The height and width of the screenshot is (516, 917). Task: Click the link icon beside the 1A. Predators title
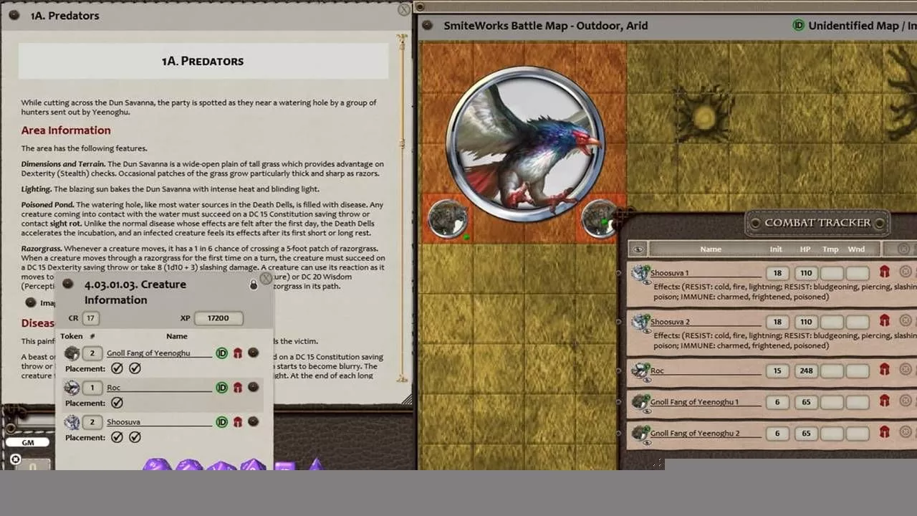[x=14, y=15]
